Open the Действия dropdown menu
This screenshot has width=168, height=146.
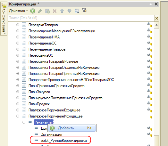[18, 11]
